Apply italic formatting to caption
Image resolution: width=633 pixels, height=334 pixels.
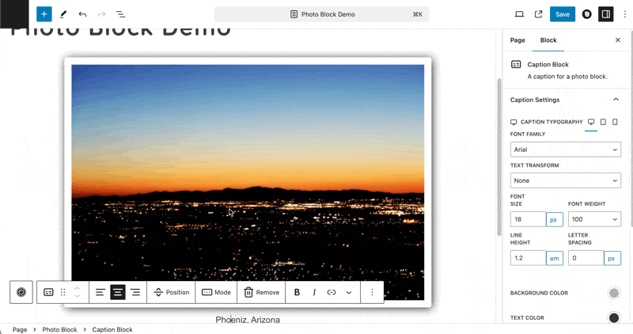point(314,292)
